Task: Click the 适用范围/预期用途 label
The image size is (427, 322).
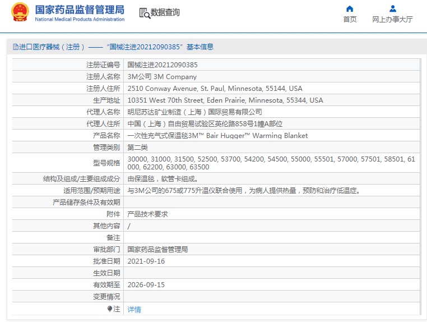Action: click(x=92, y=191)
